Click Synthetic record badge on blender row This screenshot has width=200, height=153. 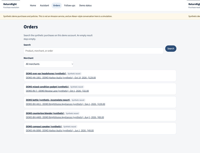click(72, 113)
